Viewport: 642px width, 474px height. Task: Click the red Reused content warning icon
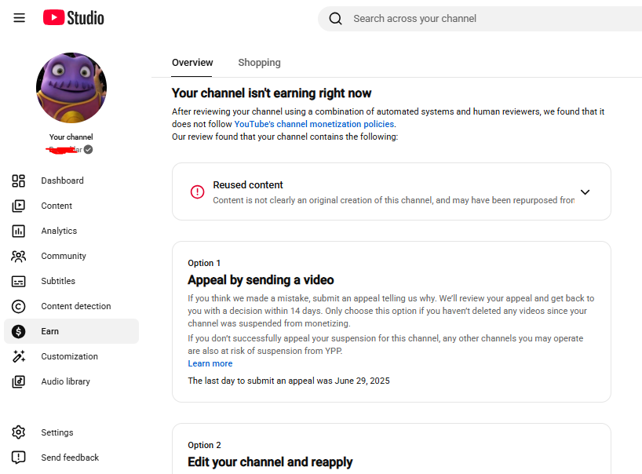[x=197, y=191]
